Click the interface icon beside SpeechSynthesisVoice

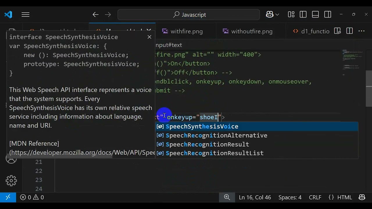[x=160, y=127]
